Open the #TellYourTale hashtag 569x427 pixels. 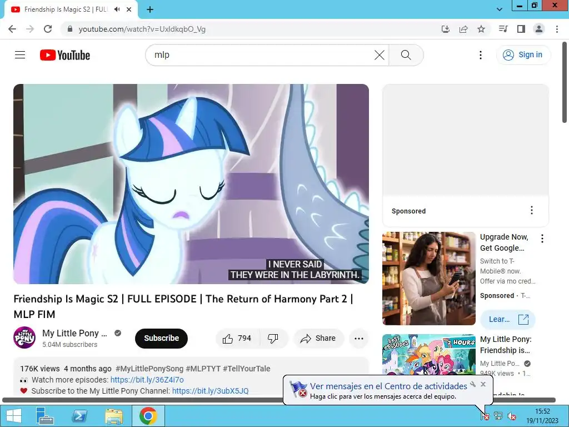coord(247,369)
